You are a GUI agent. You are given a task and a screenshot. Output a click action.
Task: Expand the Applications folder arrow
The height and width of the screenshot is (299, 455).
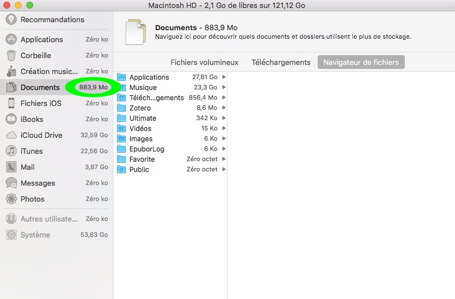224,77
